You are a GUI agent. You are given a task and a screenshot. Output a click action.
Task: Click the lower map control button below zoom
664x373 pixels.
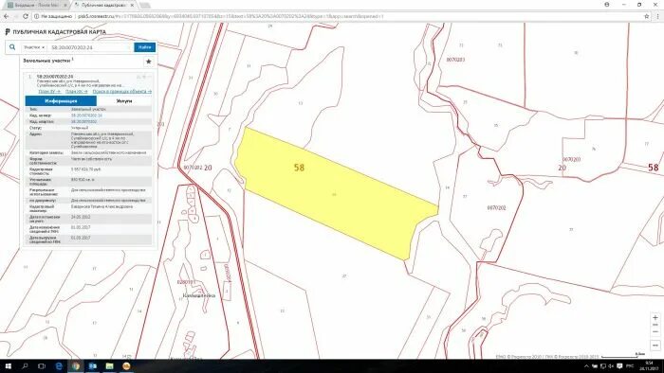pos(655,346)
